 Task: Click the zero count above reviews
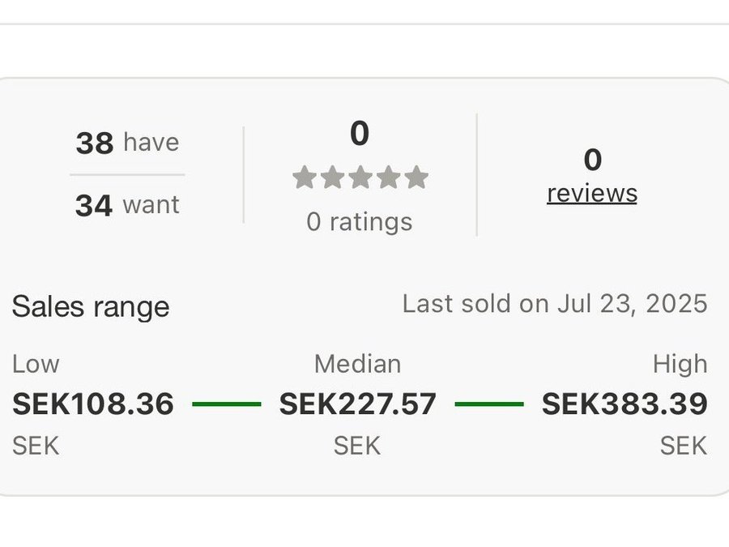[592, 160]
